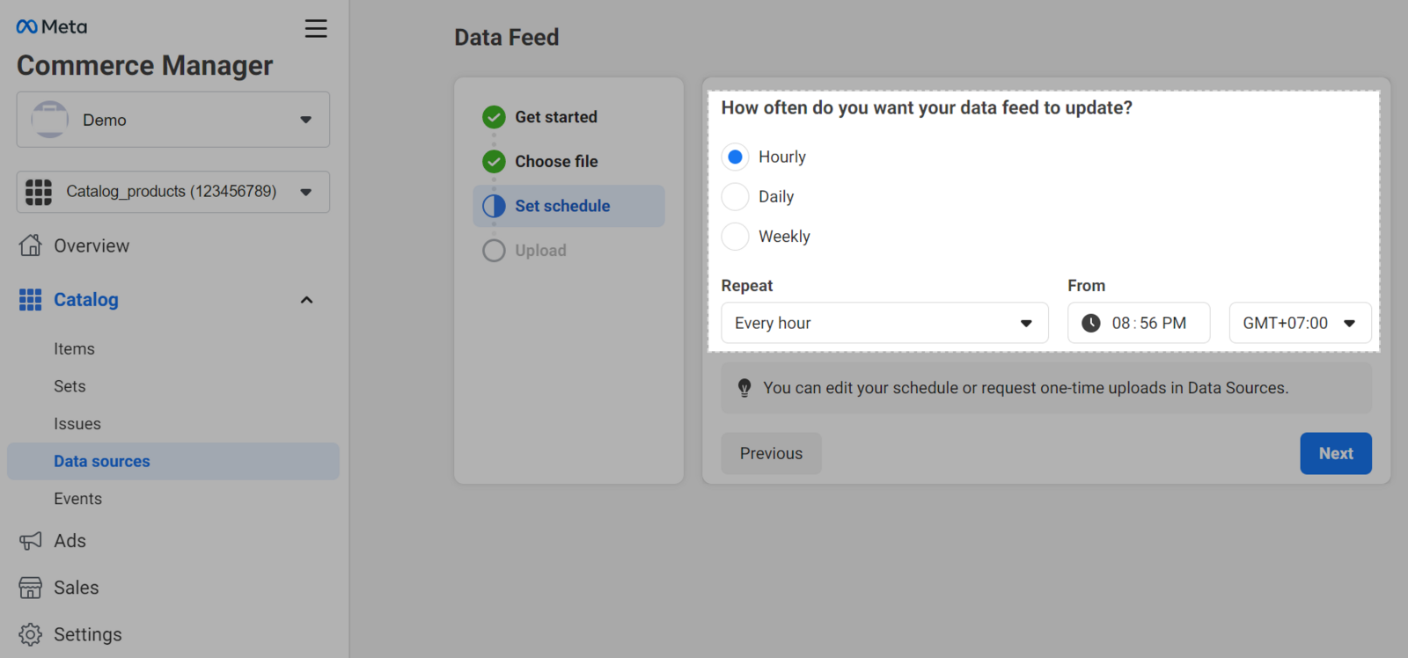This screenshot has width=1408, height=658.
Task: Open the GMT+07:00 timezone dropdown
Action: point(1301,323)
